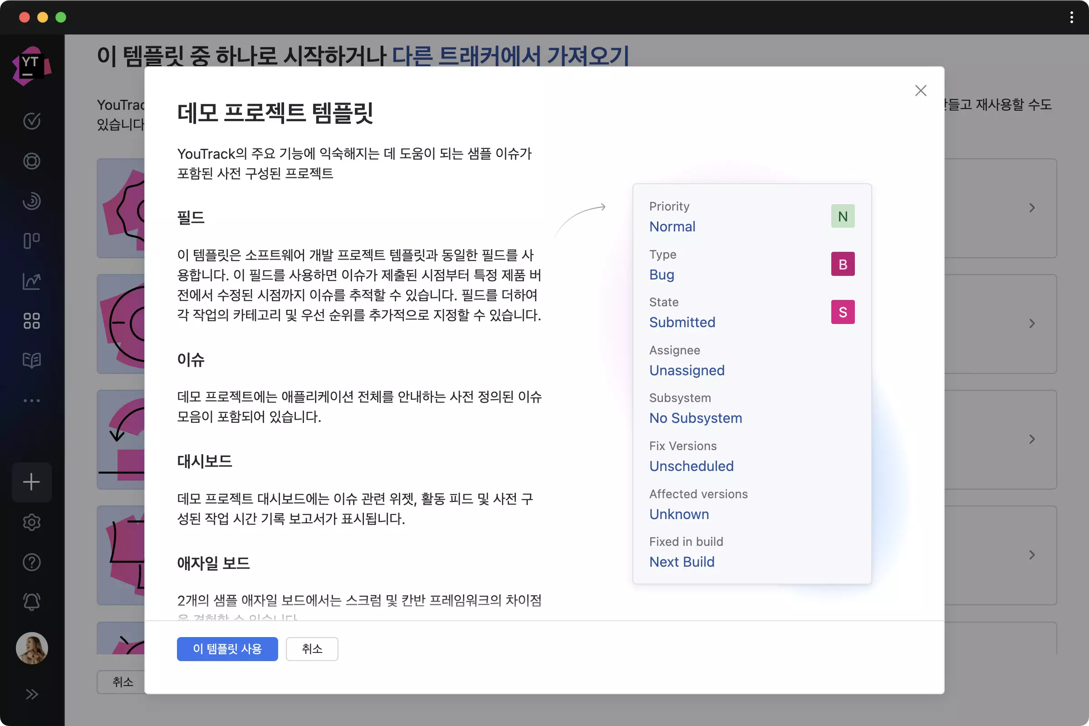Open the Reports chart icon in sidebar
Image resolution: width=1089 pixels, height=726 pixels.
(x=31, y=281)
